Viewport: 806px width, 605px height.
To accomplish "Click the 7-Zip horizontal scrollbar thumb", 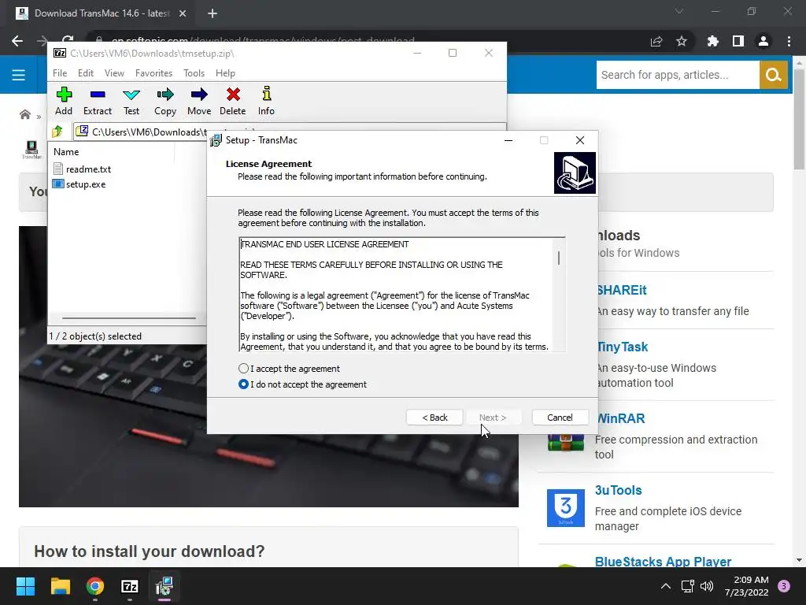I will click(x=128, y=318).
